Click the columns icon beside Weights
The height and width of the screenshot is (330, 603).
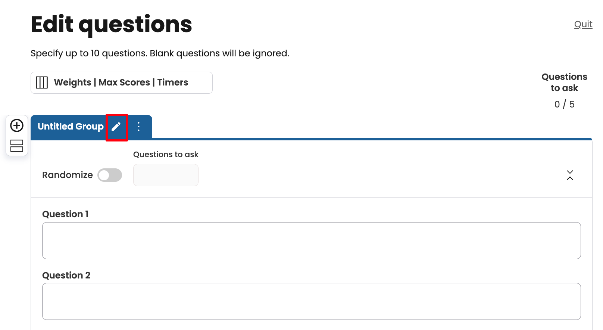[42, 82]
